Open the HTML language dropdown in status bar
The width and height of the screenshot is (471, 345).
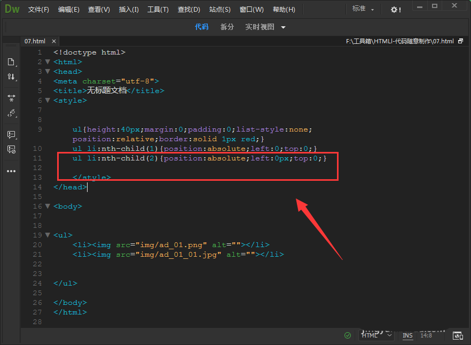tap(377, 335)
